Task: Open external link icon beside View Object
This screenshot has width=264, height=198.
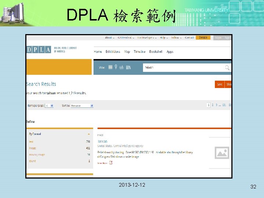Action: (111, 163)
